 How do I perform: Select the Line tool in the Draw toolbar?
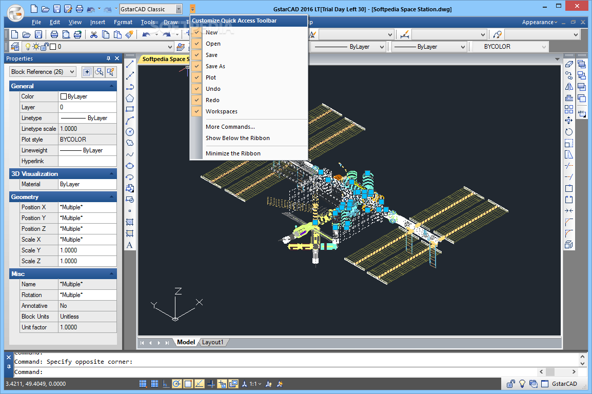point(129,64)
